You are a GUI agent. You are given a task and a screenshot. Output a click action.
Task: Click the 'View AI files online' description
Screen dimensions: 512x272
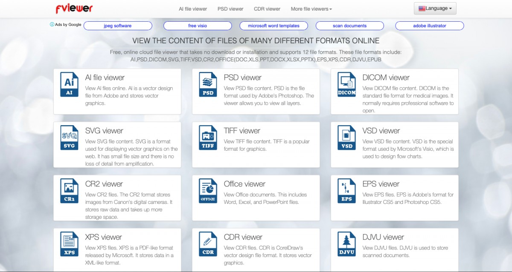[x=129, y=96]
